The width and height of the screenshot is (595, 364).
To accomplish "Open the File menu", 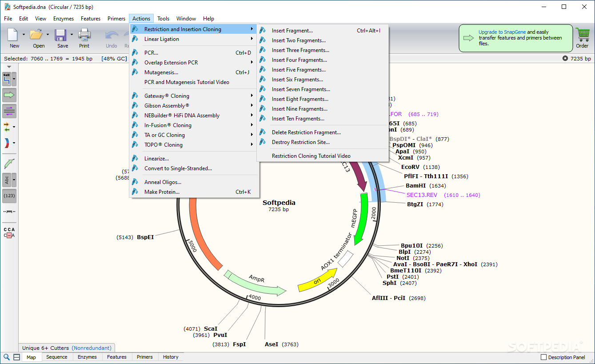I will point(8,19).
